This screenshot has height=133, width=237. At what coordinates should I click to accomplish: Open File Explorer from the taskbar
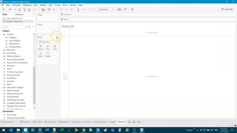(18, 130)
